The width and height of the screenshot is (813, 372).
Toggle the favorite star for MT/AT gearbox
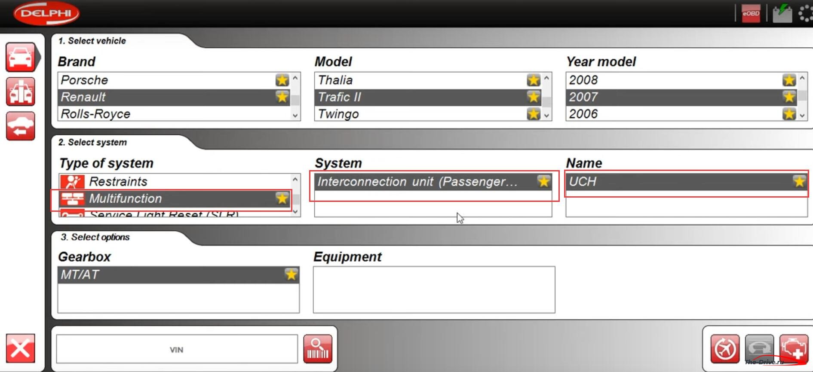pyautogui.click(x=291, y=274)
